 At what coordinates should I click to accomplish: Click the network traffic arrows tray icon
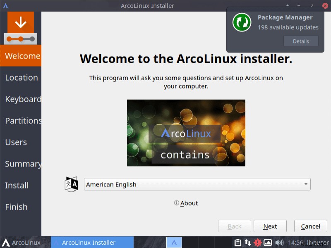tap(247, 243)
